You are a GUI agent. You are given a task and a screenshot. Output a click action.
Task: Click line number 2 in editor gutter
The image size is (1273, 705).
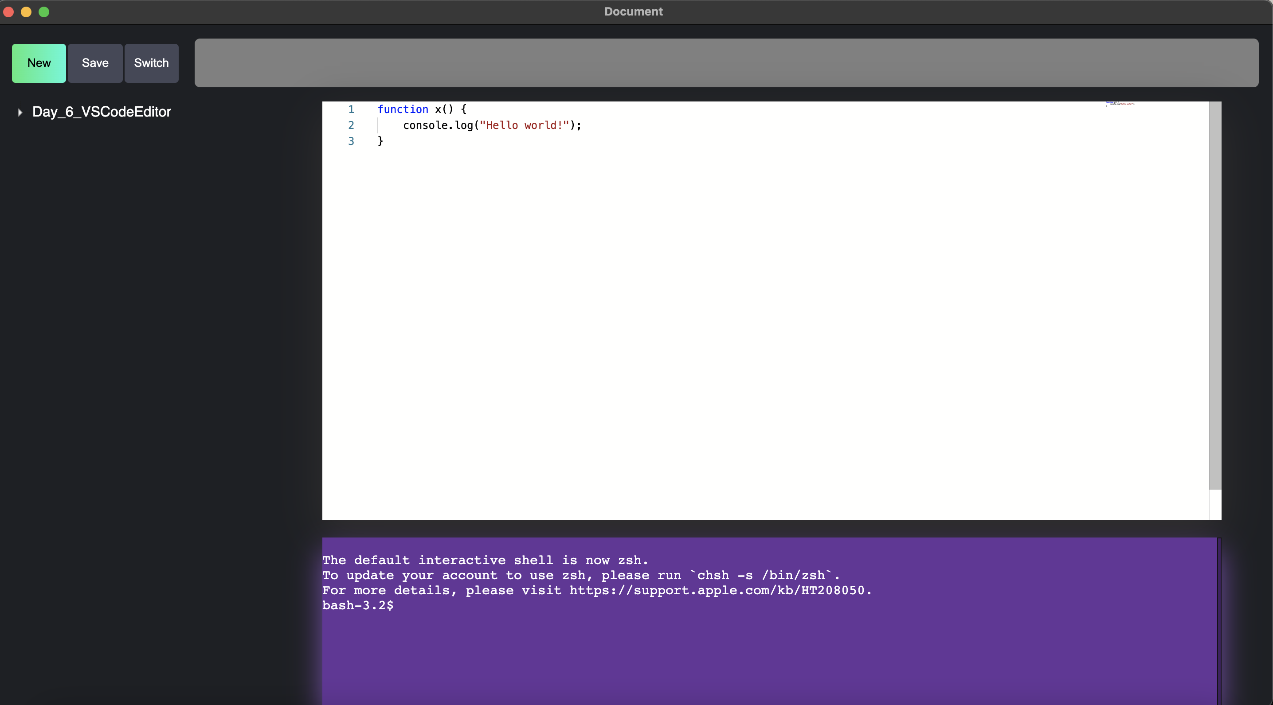coord(351,125)
